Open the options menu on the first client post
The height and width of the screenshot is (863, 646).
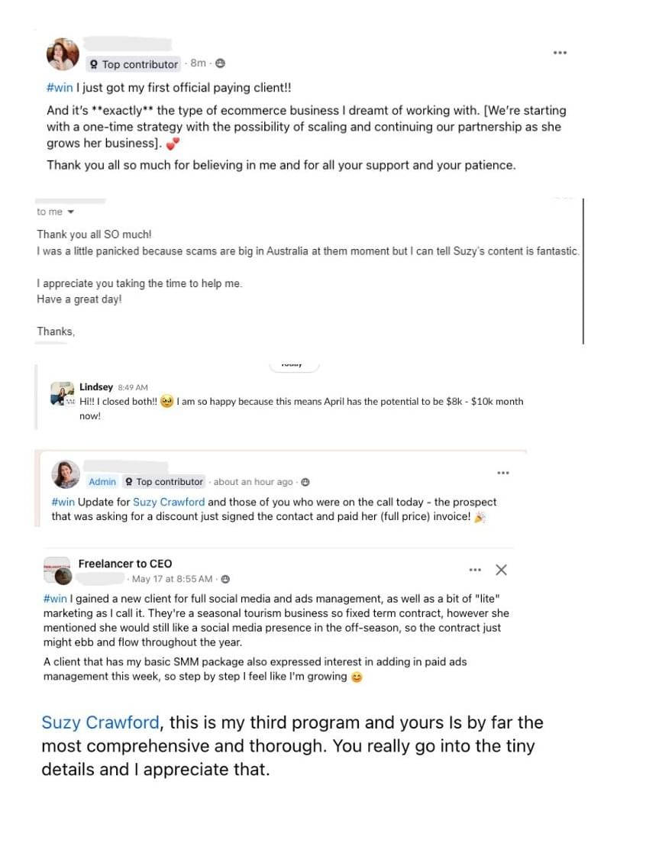tap(560, 53)
